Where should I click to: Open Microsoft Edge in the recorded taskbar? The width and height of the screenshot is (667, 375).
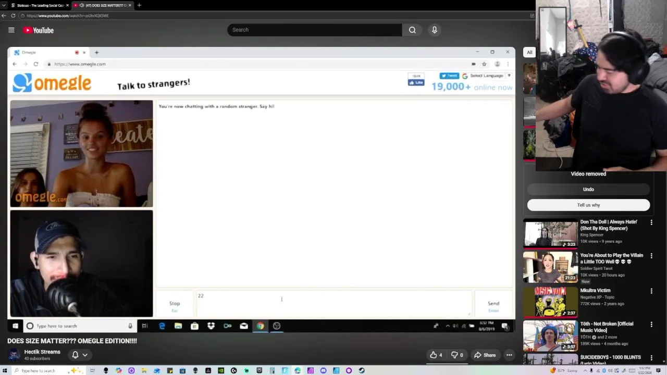[x=162, y=326]
